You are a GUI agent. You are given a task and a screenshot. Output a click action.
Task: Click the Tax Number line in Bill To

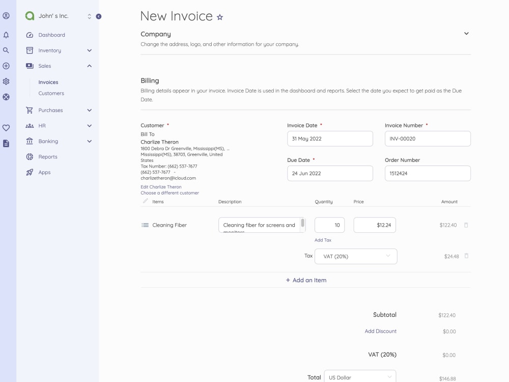coord(169,166)
